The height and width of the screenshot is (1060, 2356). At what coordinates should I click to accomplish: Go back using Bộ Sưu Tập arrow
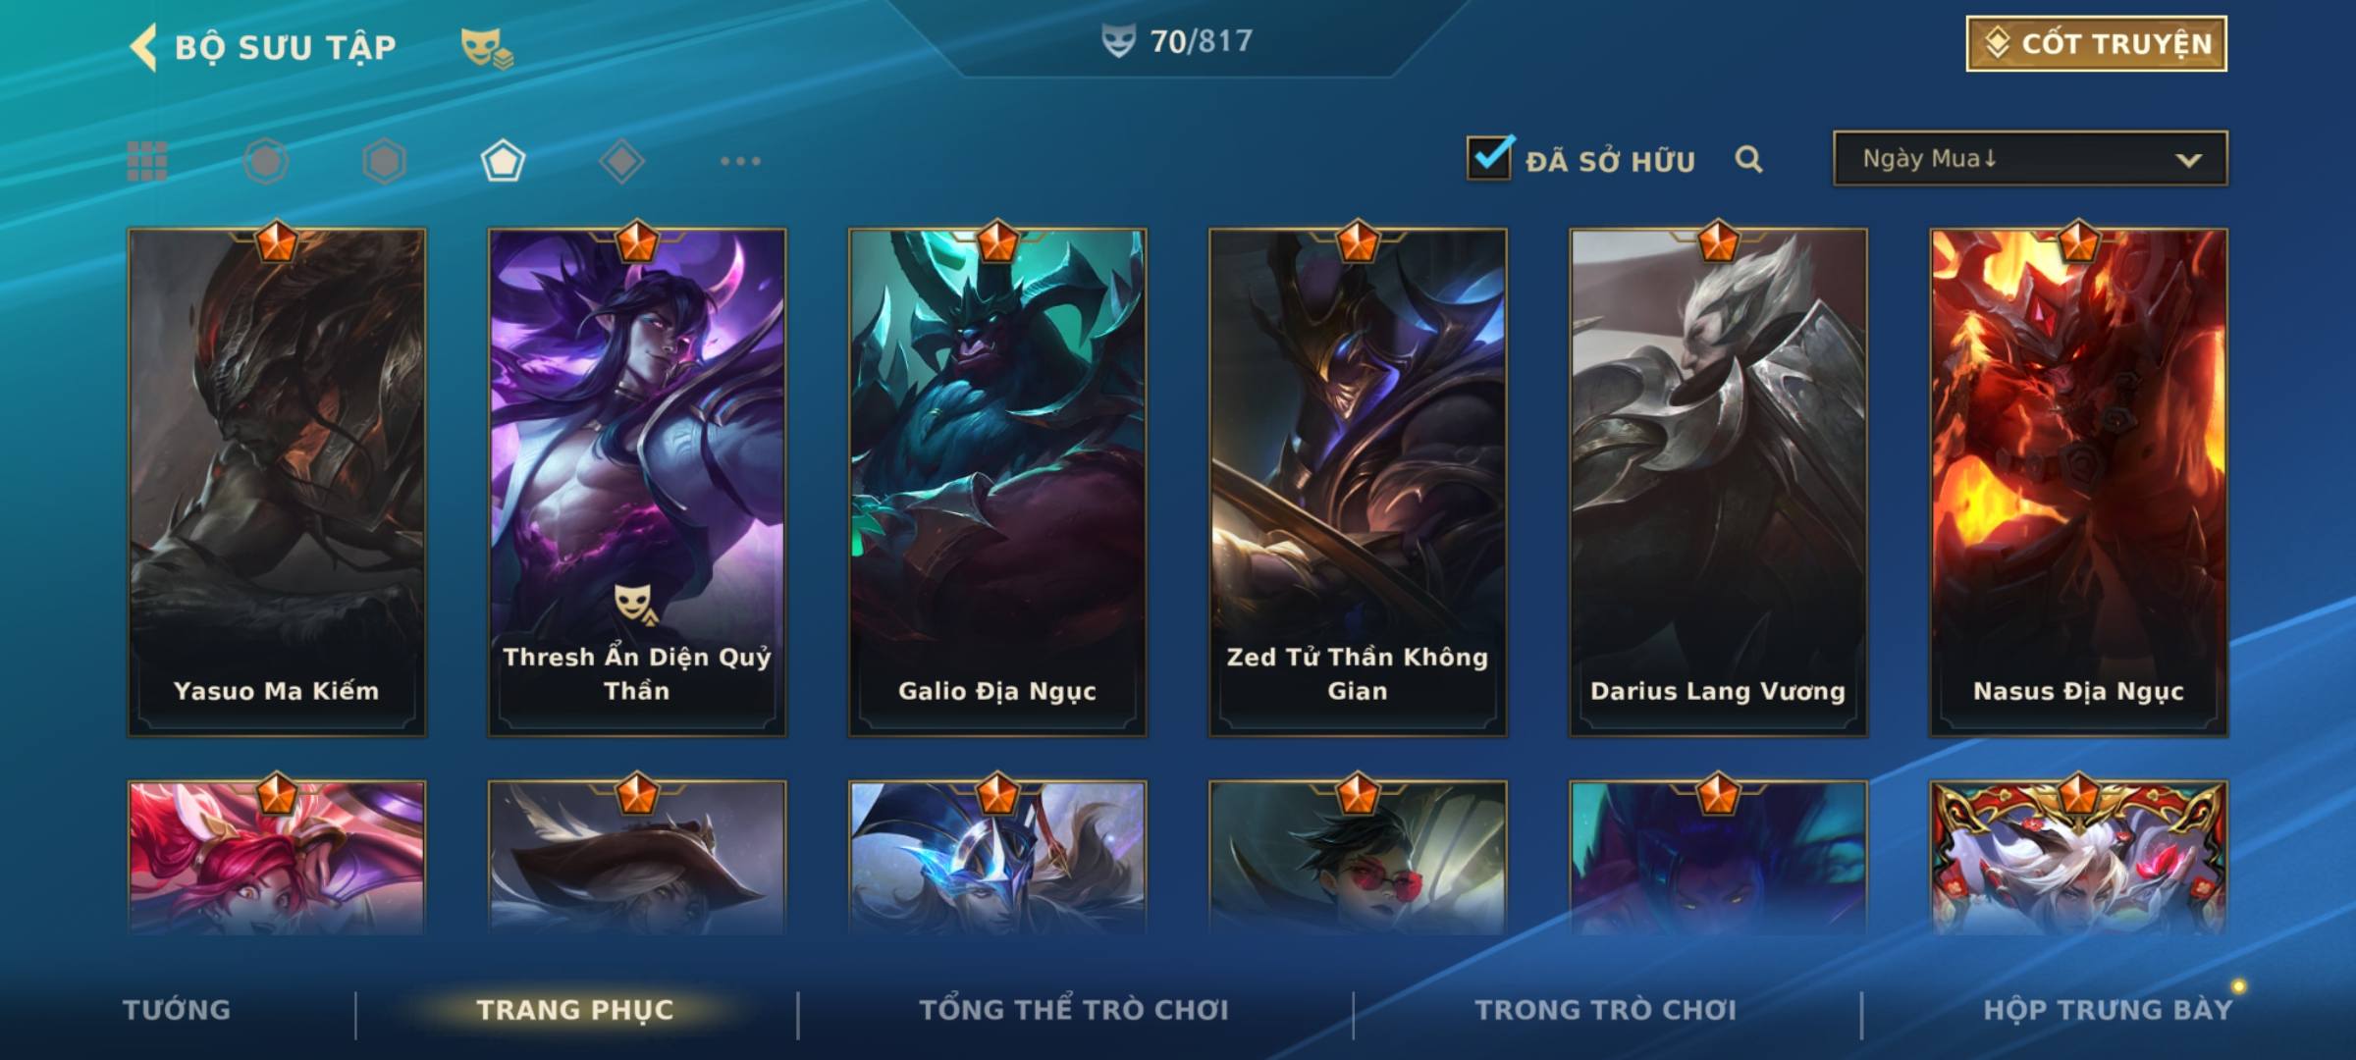(143, 47)
